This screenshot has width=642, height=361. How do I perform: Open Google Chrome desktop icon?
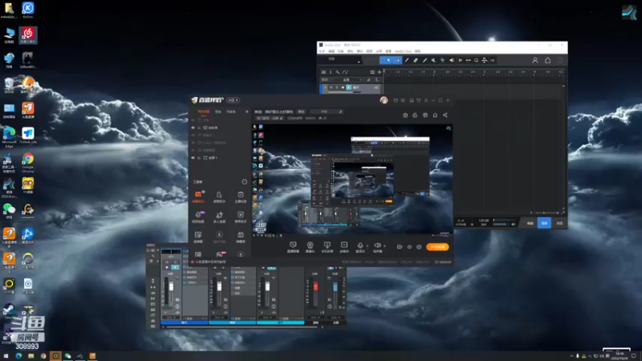point(28,162)
